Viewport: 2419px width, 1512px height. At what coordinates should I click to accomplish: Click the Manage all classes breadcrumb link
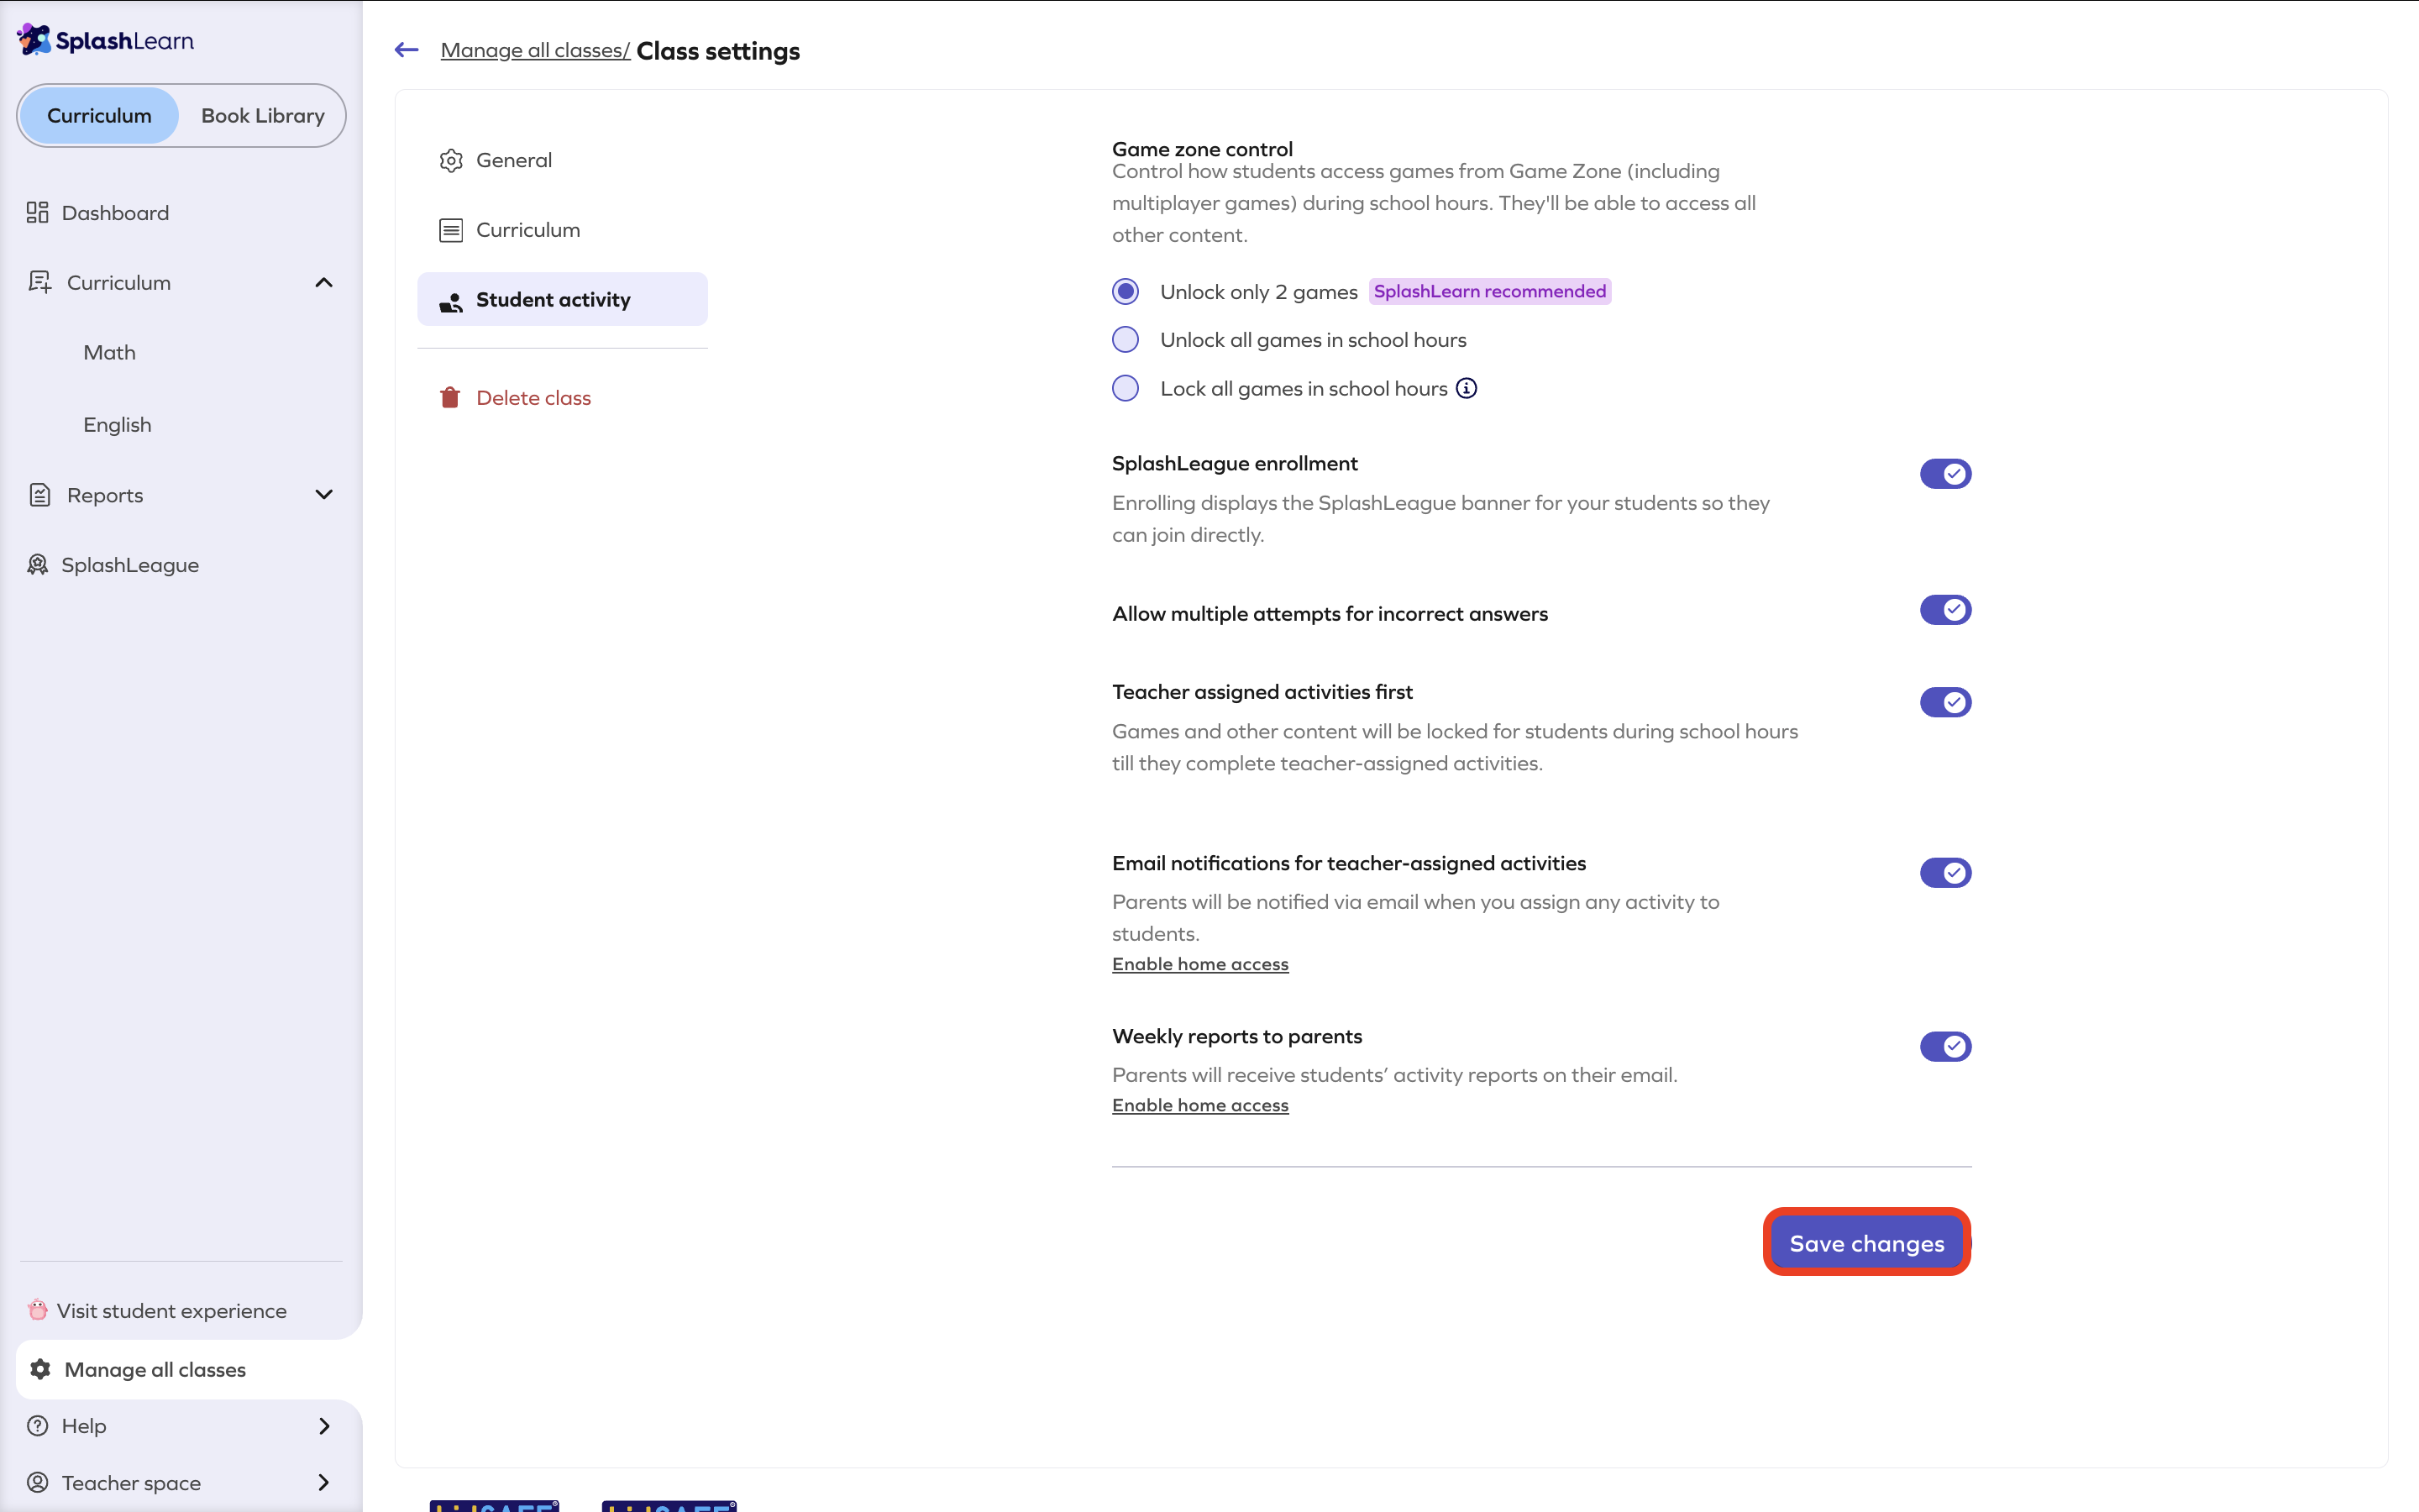(535, 50)
